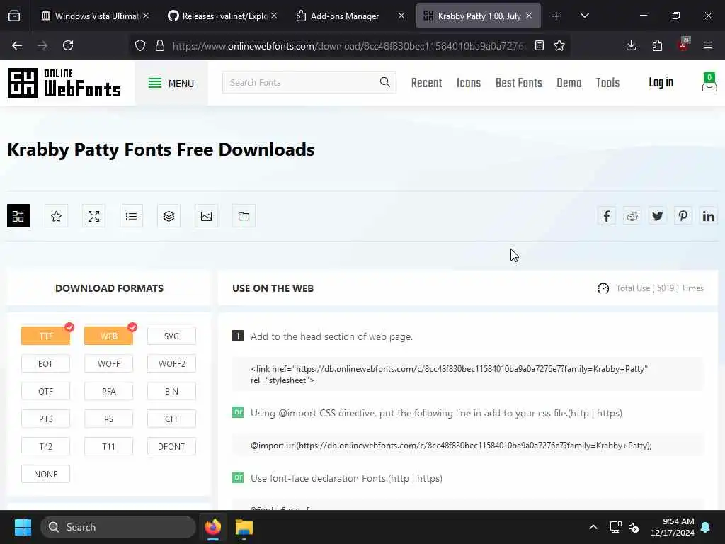Share on Facebook
The width and height of the screenshot is (725, 544).
click(607, 216)
